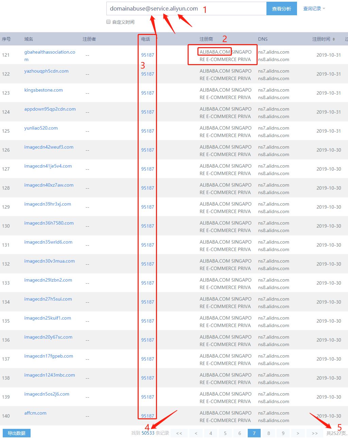Viewport: 348px width, 438px height.
Task: Open domain gbahealthassociation.com link
Action: coord(50,56)
